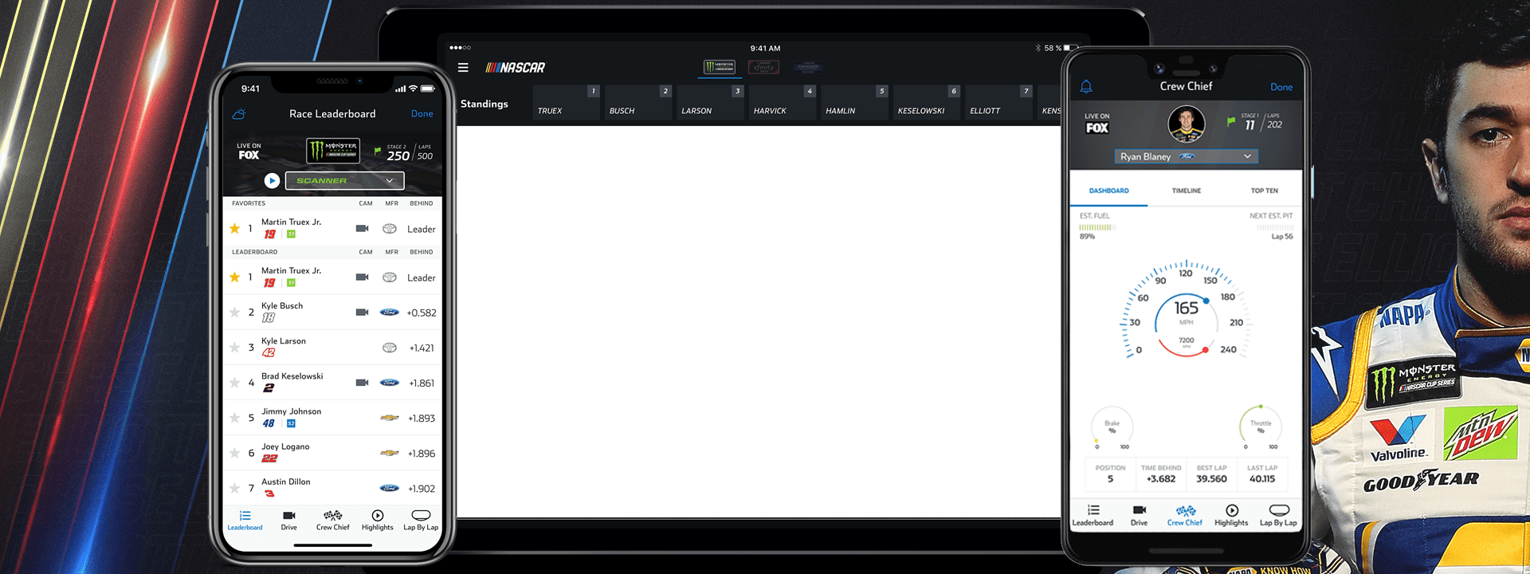Favorite Jimmy Johnson with star
Screen dimensions: 1530x574
tap(234, 418)
